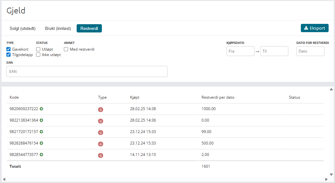The height and width of the screenshot is (183, 335).
Task: Enable the Utløpt status filter
Action: pyautogui.click(x=38, y=49)
